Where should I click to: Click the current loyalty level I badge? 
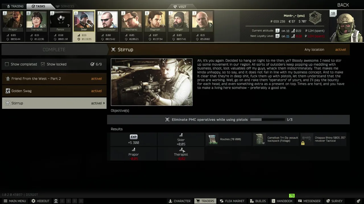pyautogui.click(x=278, y=31)
